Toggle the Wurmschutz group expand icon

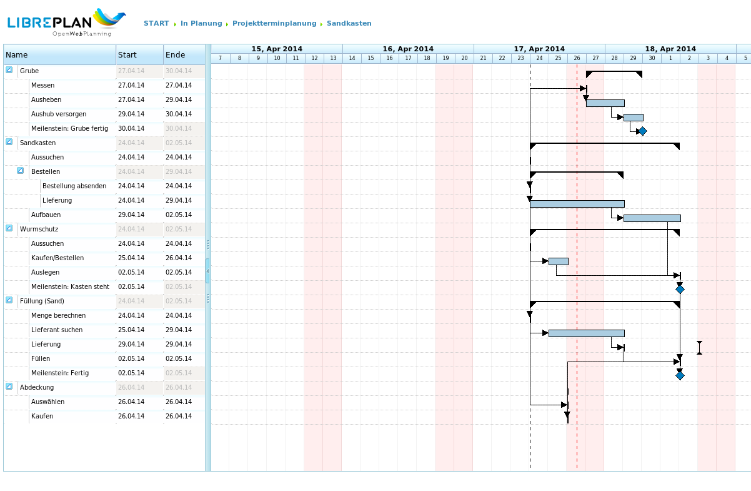[9, 228]
